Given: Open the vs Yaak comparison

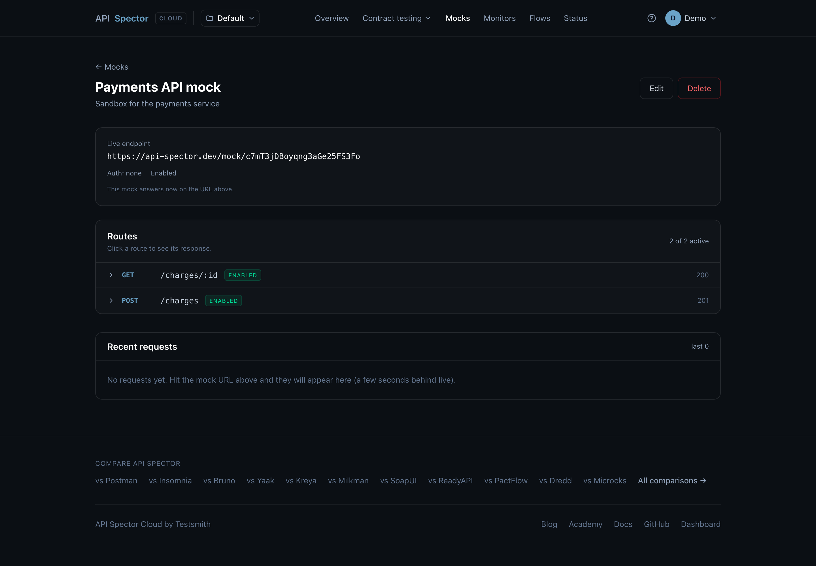Looking at the screenshot, I should [x=260, y=481].
